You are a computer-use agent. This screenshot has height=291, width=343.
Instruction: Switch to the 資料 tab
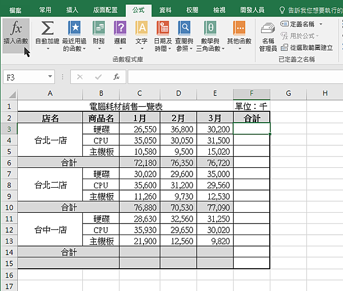[165, 10]
